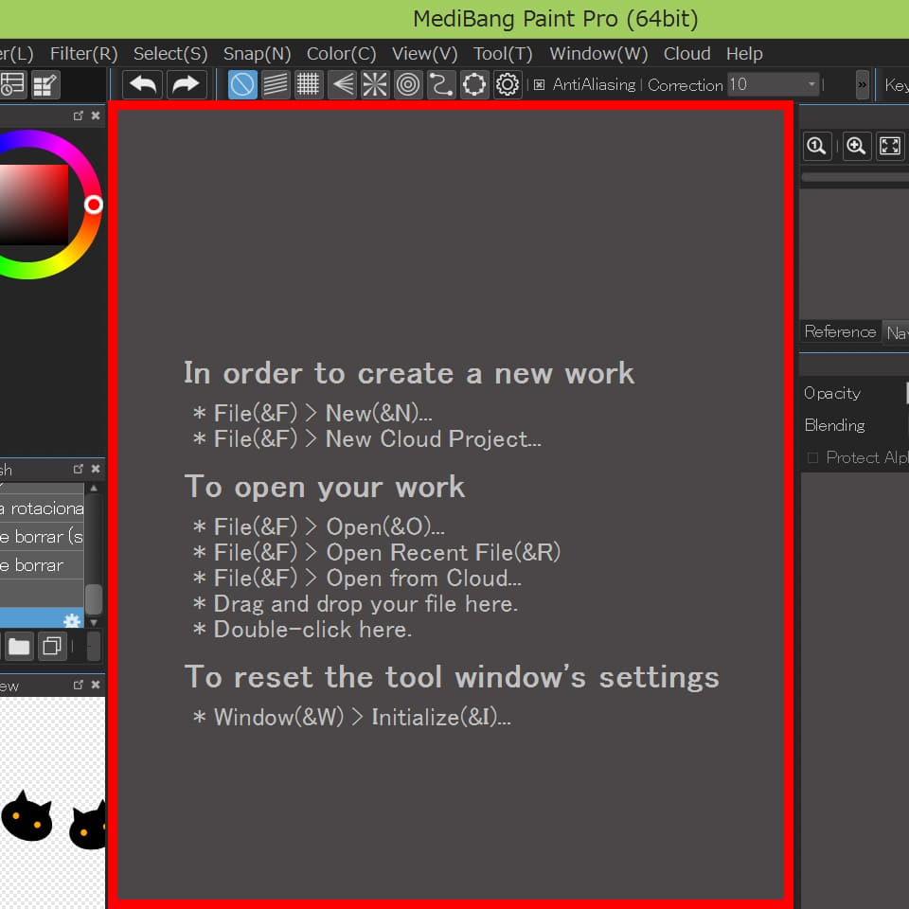Zoom in with the plus magnifier icon
The height and width of the screenshot is (909, 909).
[857, 146]
